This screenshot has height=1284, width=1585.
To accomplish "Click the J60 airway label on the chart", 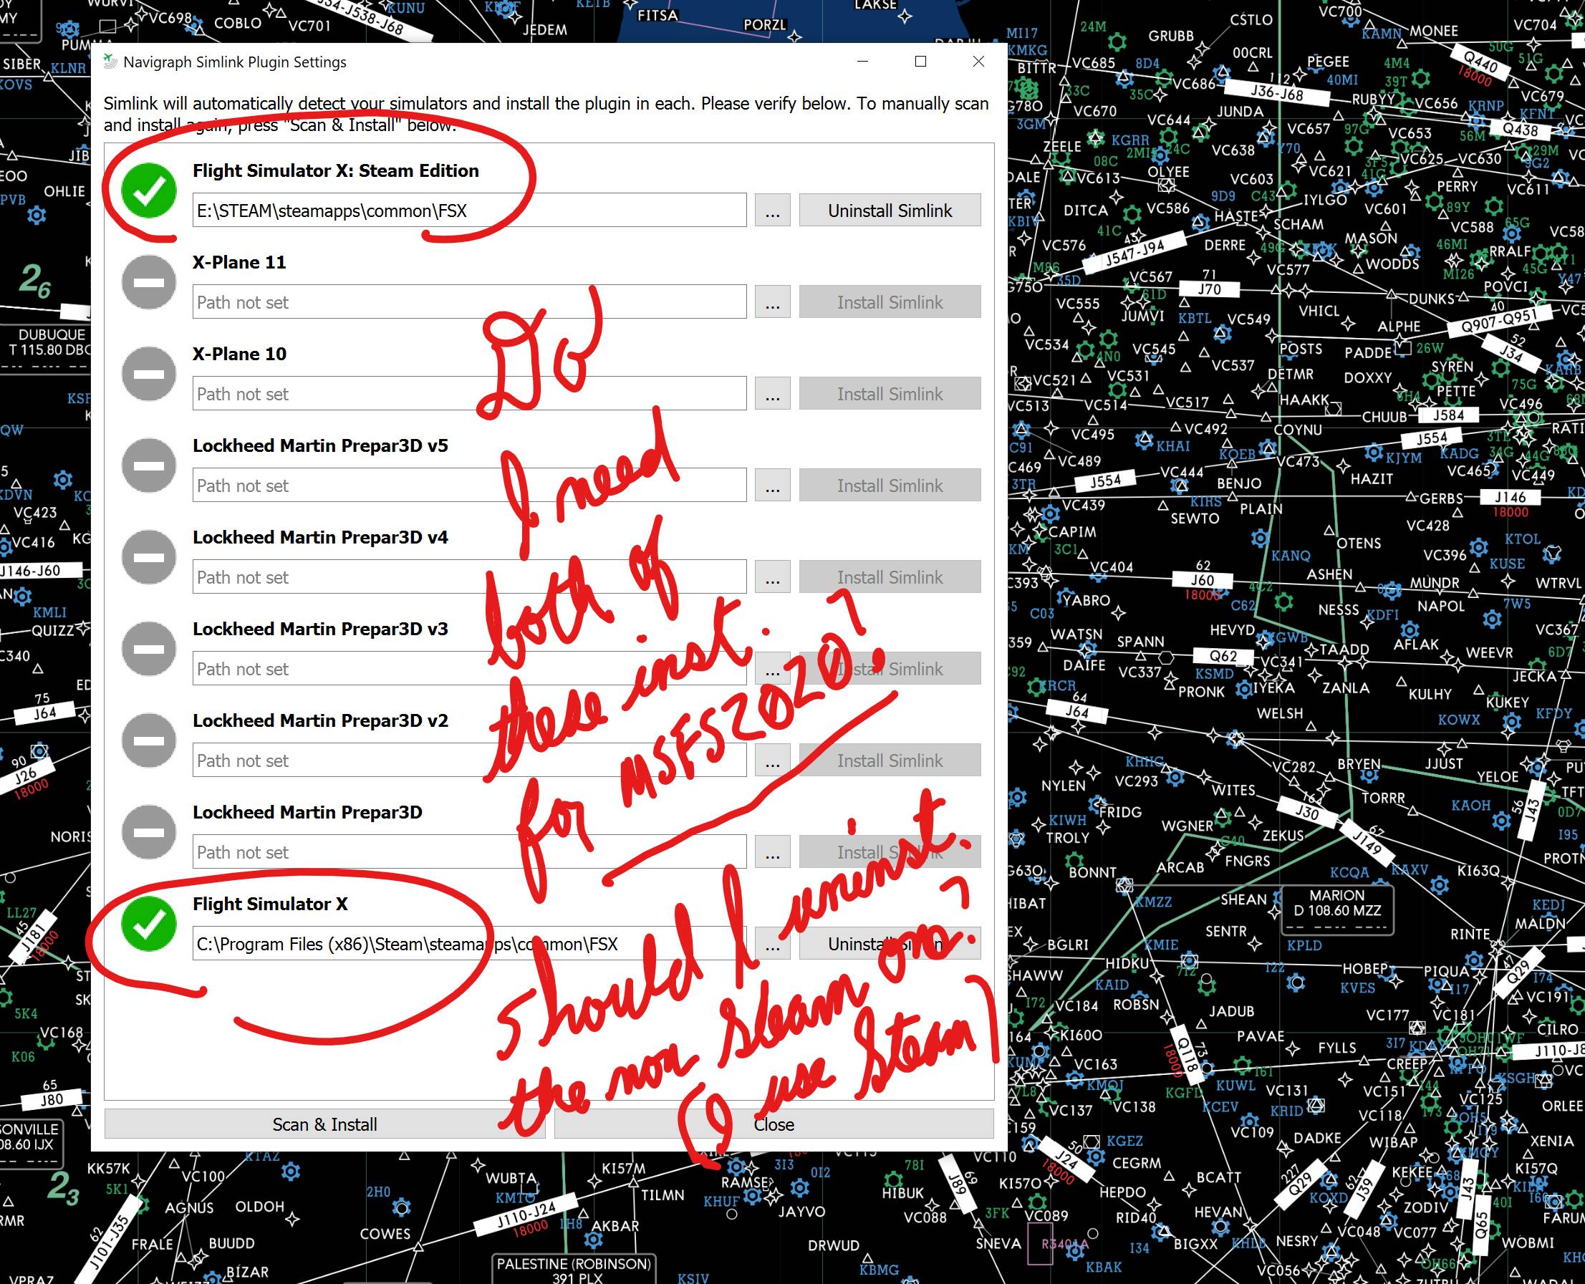I will [1202, 580].
